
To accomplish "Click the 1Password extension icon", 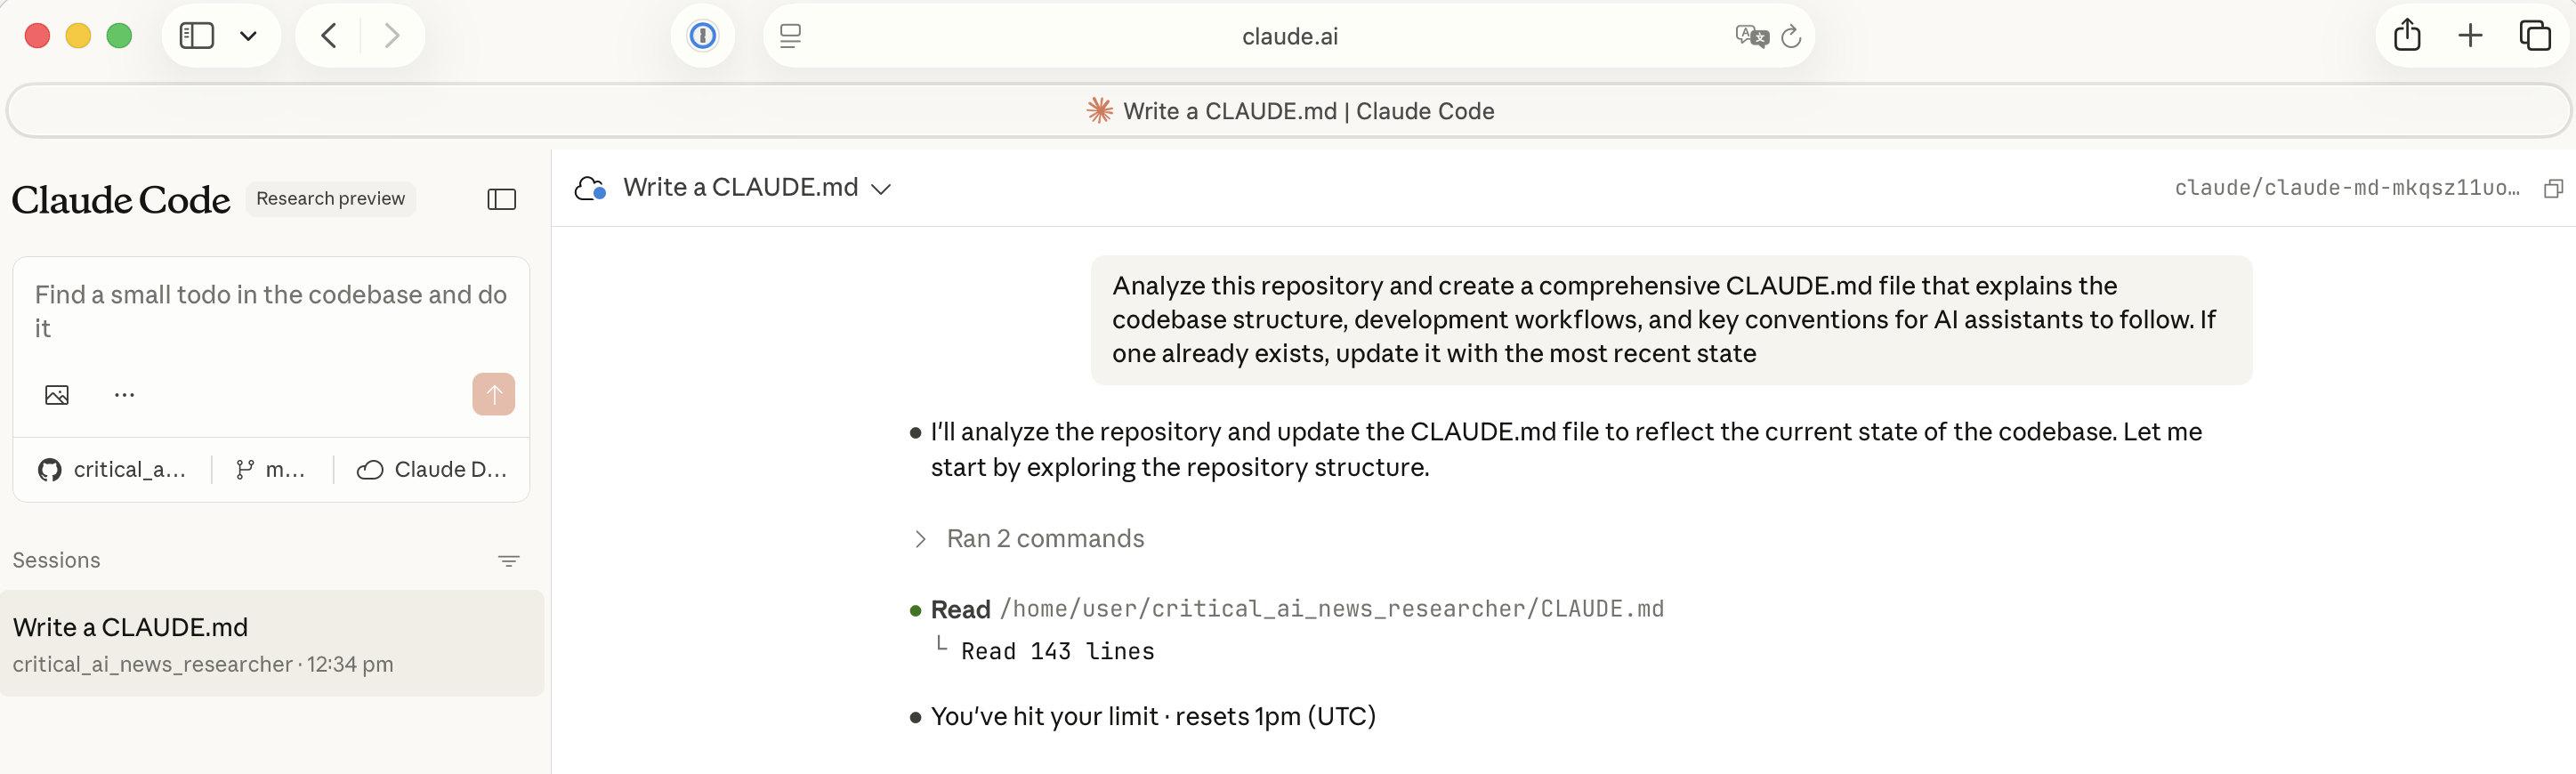I will coord(702,36).
